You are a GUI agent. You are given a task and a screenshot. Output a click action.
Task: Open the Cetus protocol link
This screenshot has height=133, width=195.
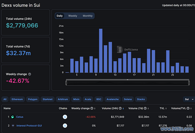pos(20,117)
